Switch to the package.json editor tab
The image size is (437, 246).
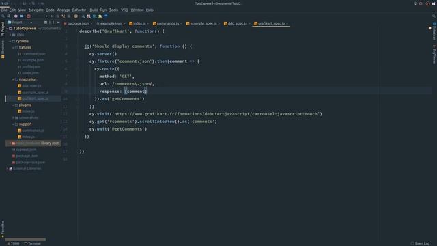pyautogui.click(x=78, y=23)
